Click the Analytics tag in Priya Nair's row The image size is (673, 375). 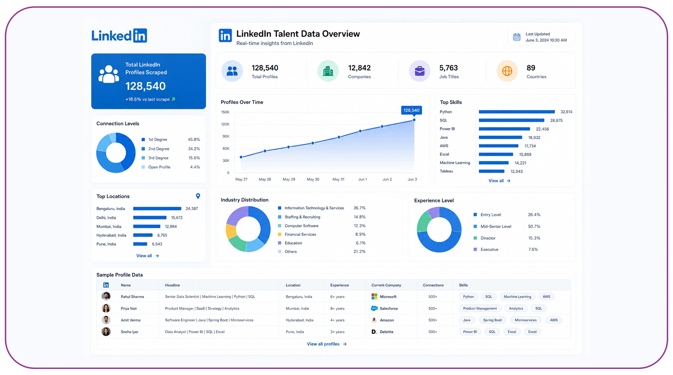click(516, 308)
